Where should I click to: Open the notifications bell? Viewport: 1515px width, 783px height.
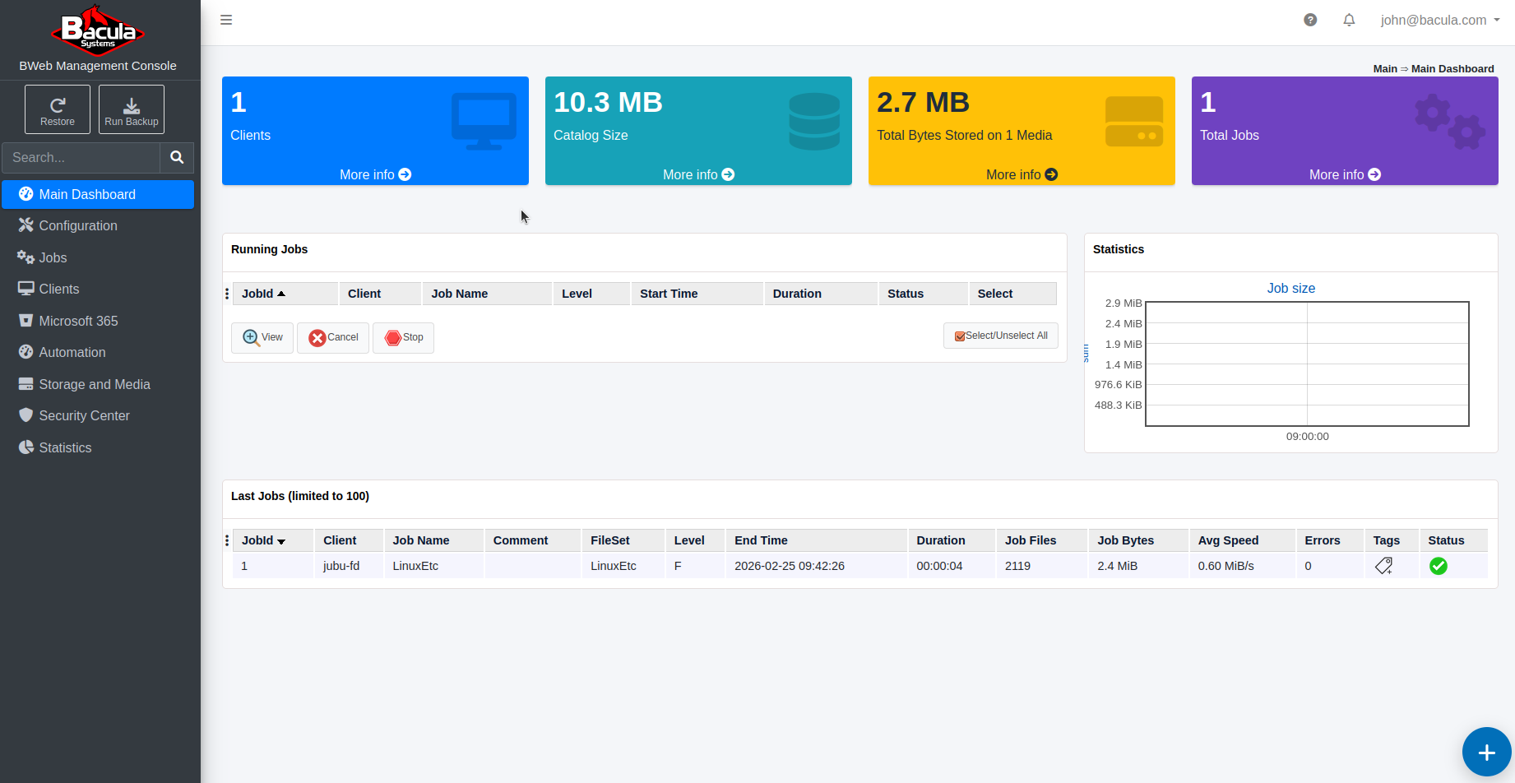tap(1349, 20)
